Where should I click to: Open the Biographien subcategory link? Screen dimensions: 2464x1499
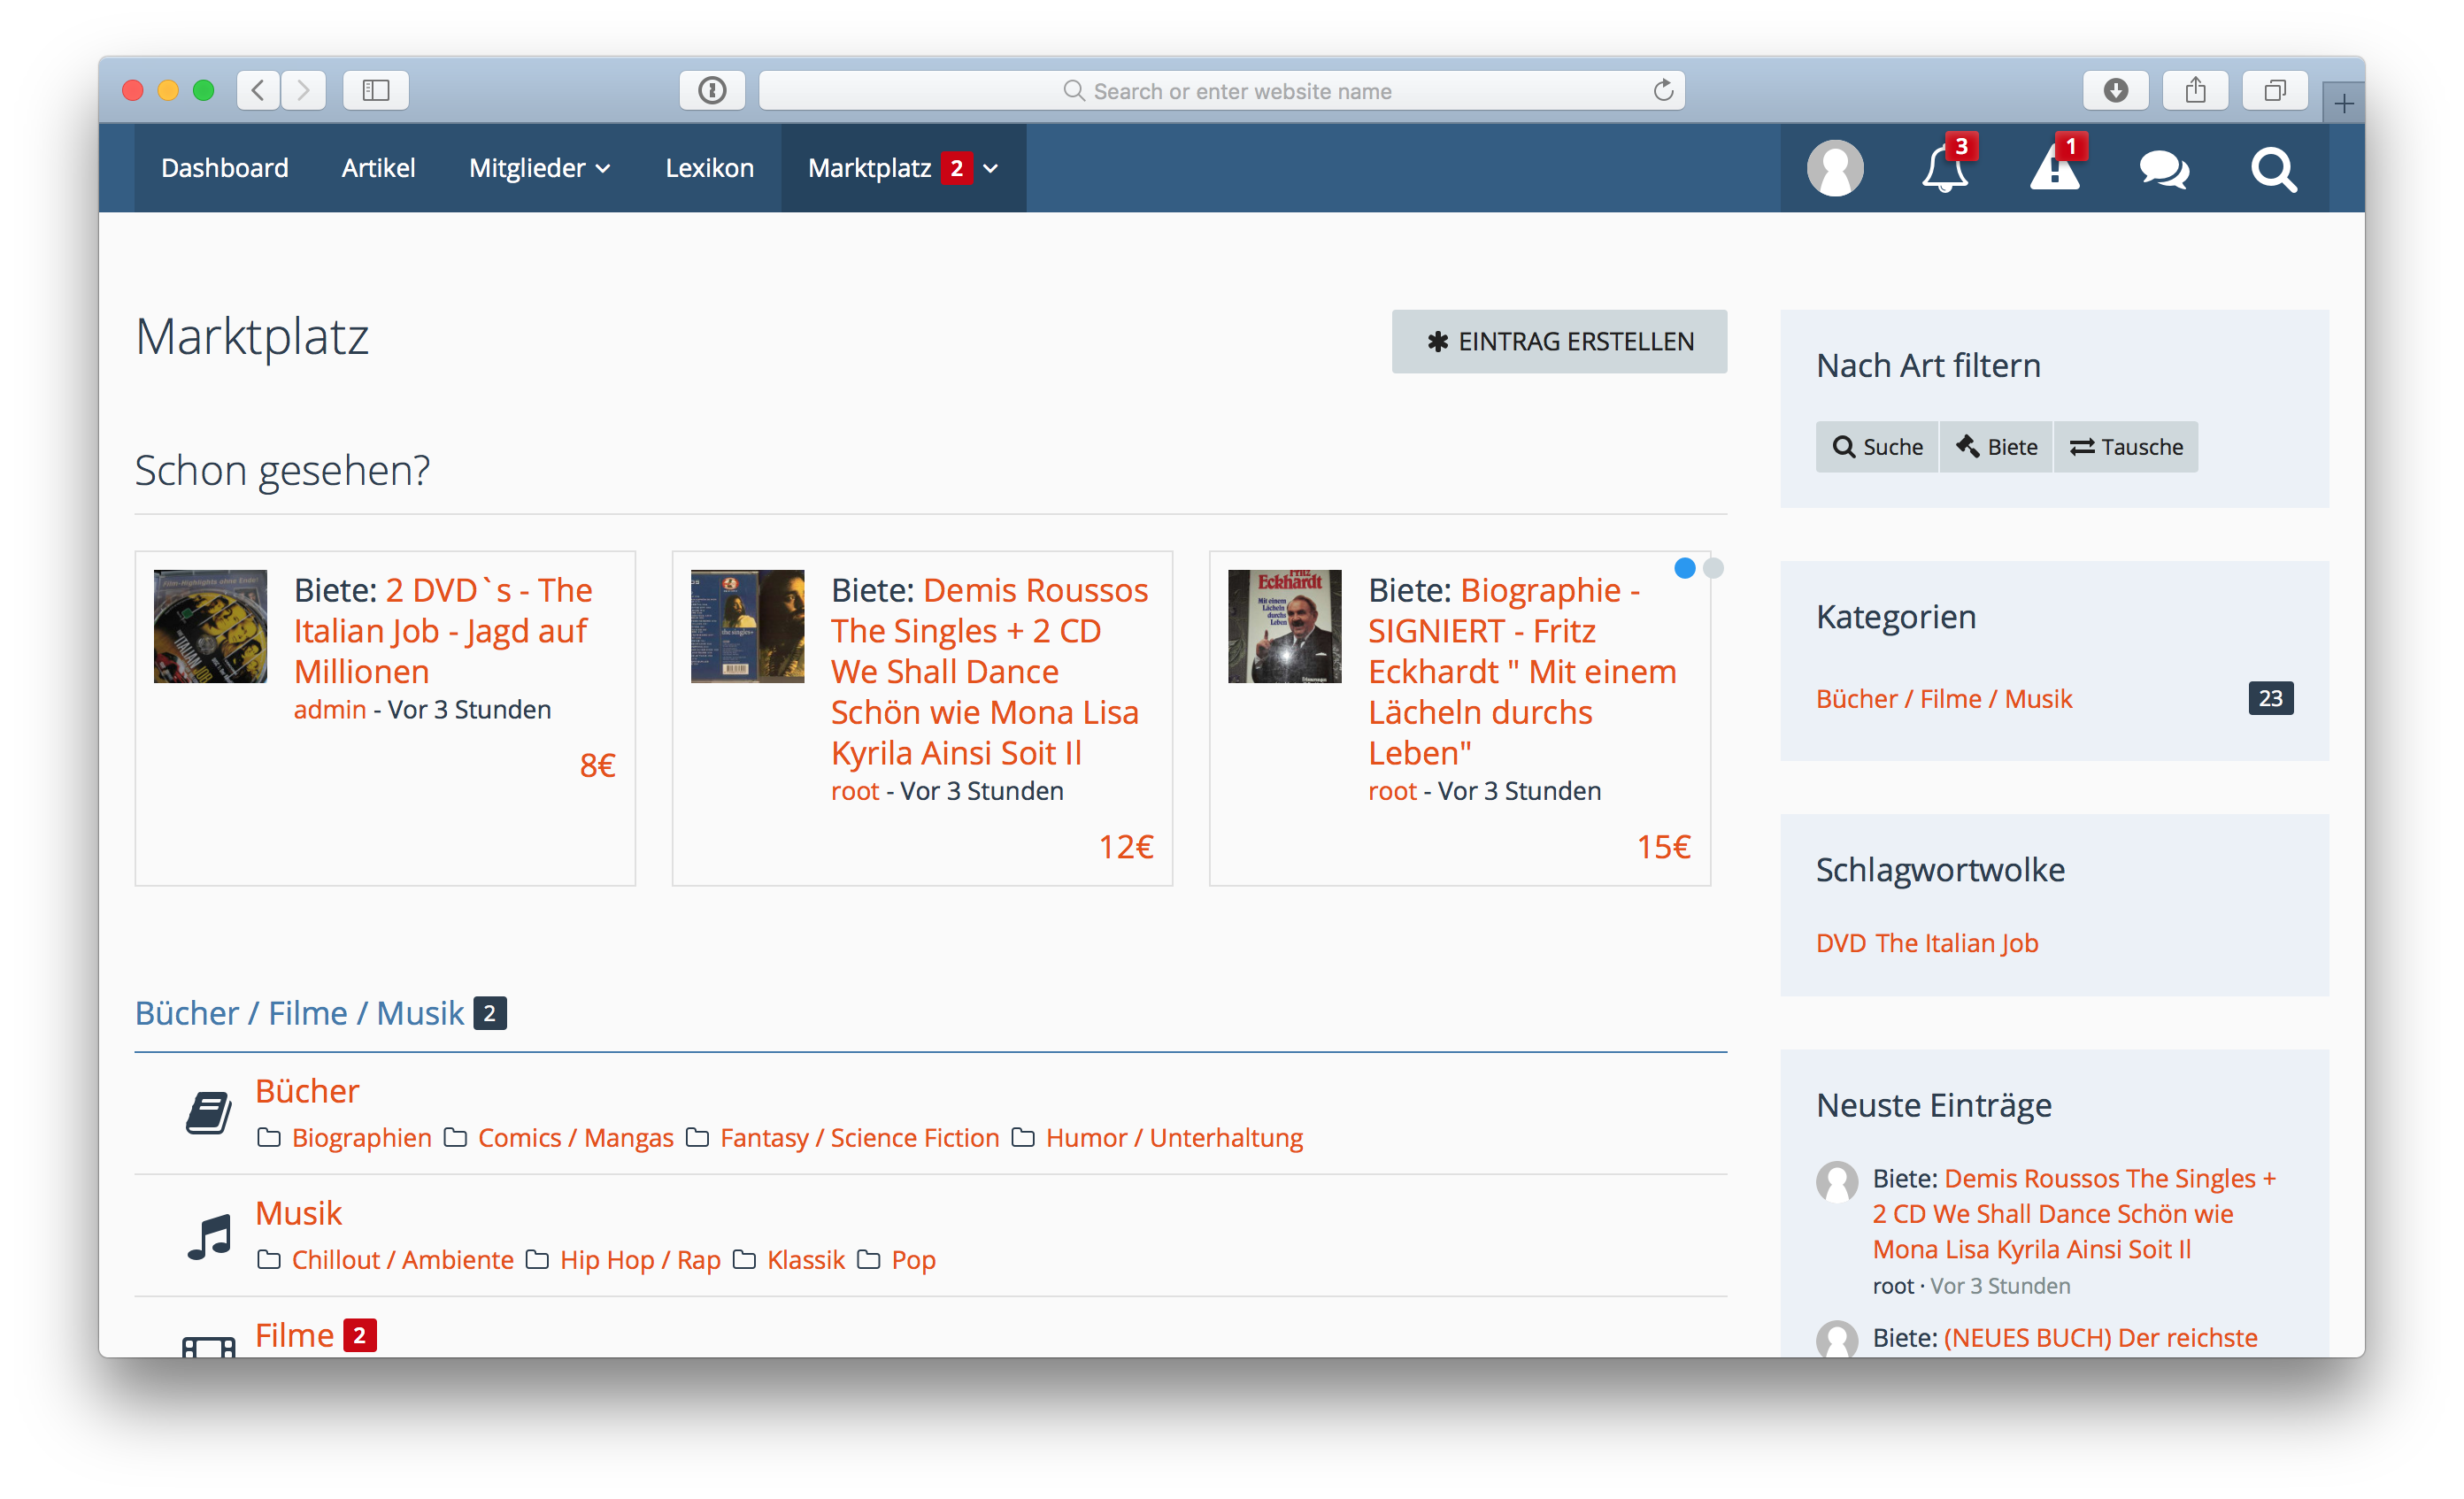(x=361, y=1138)
